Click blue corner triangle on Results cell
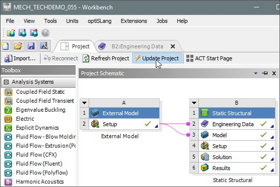The height and width of the screenshot is (187, 280). click(272, 170)
